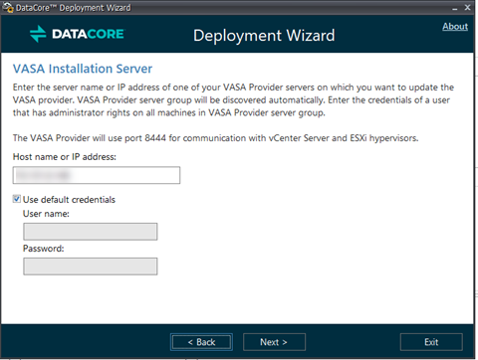Click the 'Host name or IP address:' label
Screen dimensions: 478x360
[x=65, y=157]
